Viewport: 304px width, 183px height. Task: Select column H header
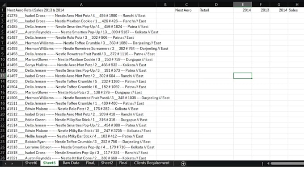tap(297, 4)
